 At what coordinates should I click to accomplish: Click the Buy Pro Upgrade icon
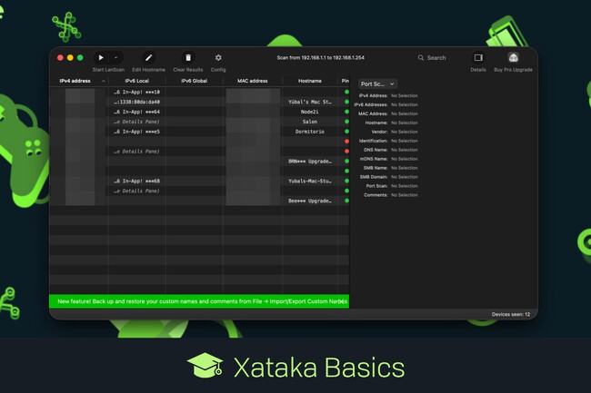pos(513,57)
